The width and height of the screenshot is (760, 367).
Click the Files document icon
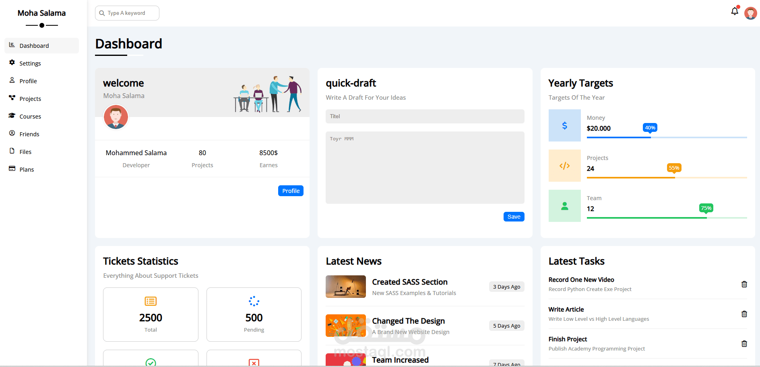pos(12,151)
